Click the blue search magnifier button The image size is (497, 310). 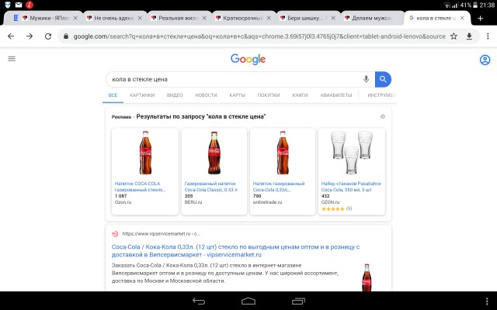point(383,79)
